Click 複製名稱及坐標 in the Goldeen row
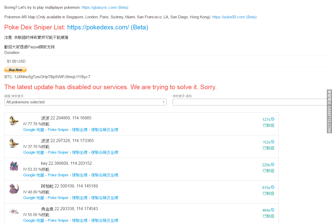 tap(104, 220)
